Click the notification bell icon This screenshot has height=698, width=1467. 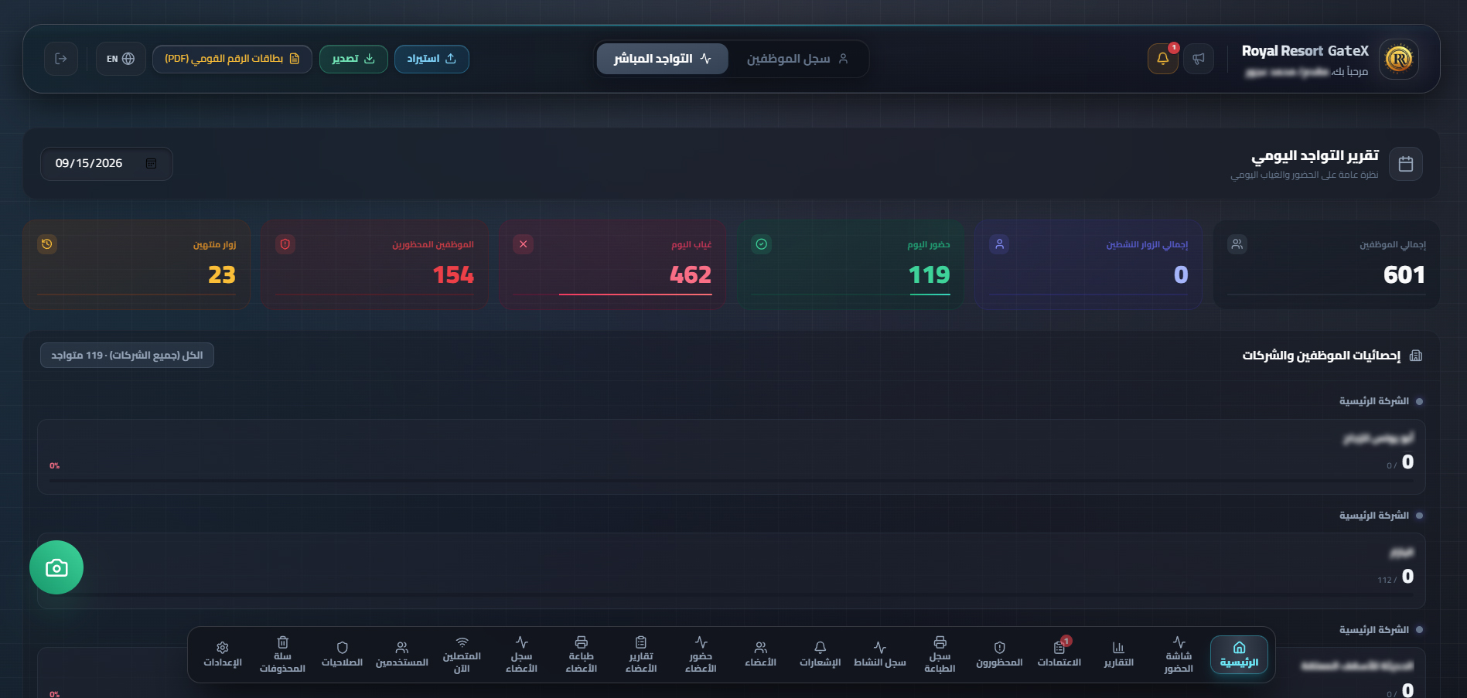pyautogui.click(x=1162, y=59)
